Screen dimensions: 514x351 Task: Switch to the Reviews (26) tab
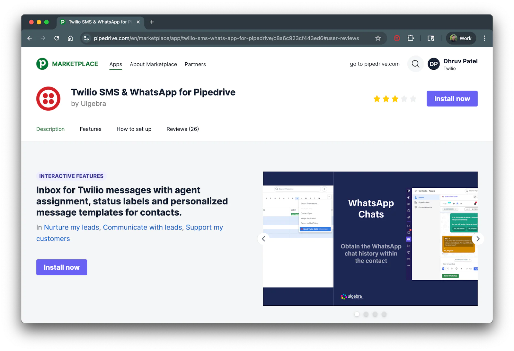pyautogui.click(x=182, y=129)
